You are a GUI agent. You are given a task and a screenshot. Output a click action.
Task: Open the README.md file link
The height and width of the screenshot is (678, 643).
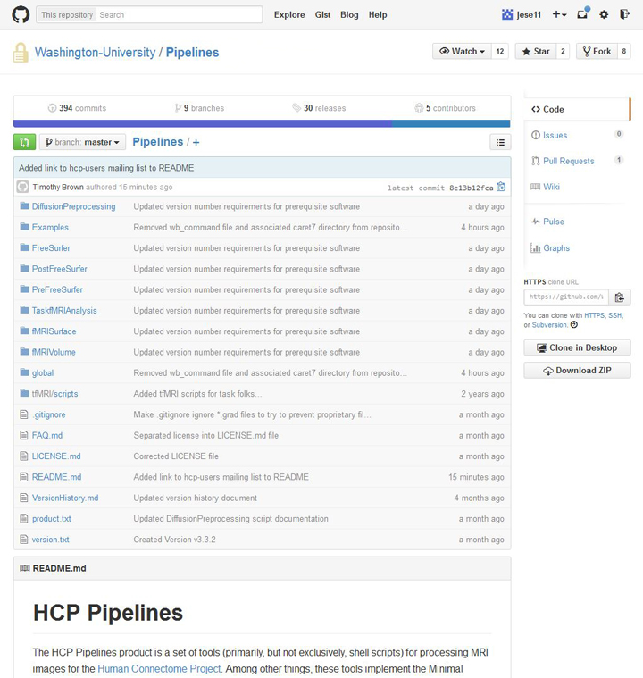56,477
